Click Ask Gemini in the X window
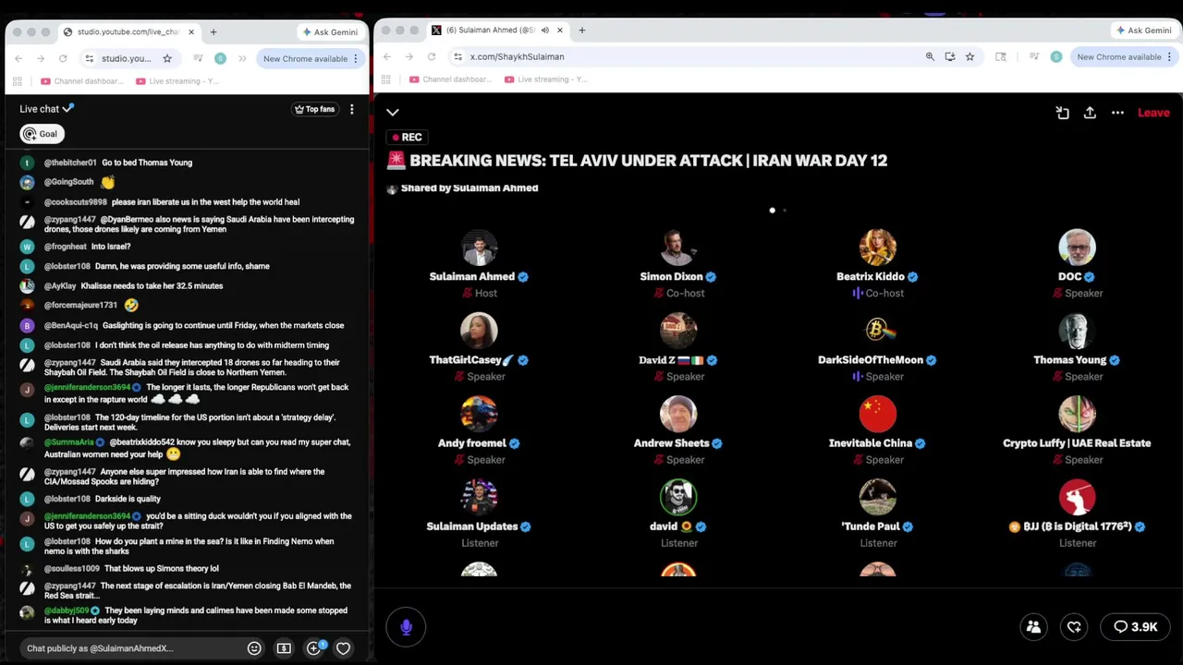This screenshot has height=665, width=1183. tap(1143, 30)
